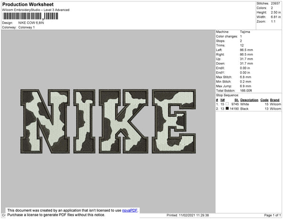The width and height of the screenshot is (283, 219).
Task: Click the N# column header
Action: click(x=222, y=100)
